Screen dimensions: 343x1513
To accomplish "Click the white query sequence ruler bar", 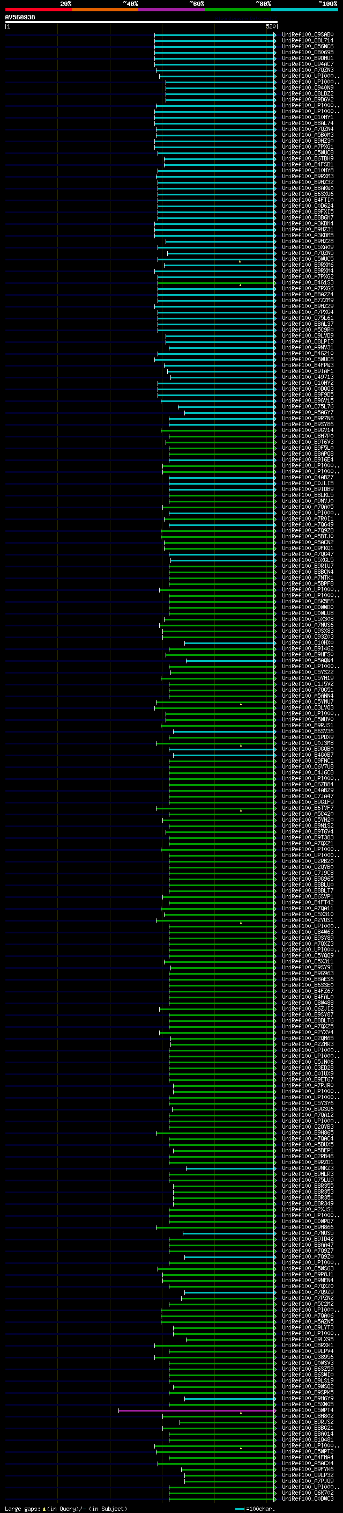I will click(x=141, y=21).
